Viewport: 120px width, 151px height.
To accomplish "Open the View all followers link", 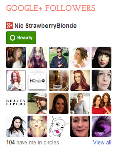I will (x=102, y=142).
